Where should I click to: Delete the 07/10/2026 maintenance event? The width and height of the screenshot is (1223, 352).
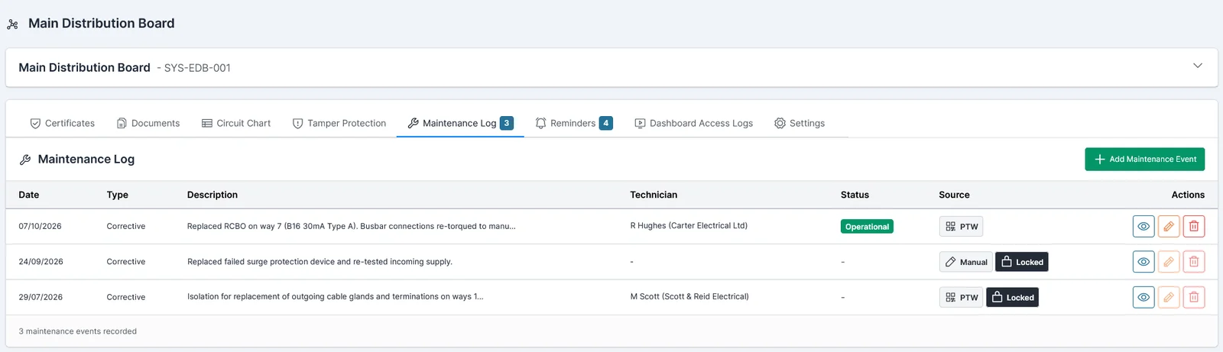click(1194, 226)
